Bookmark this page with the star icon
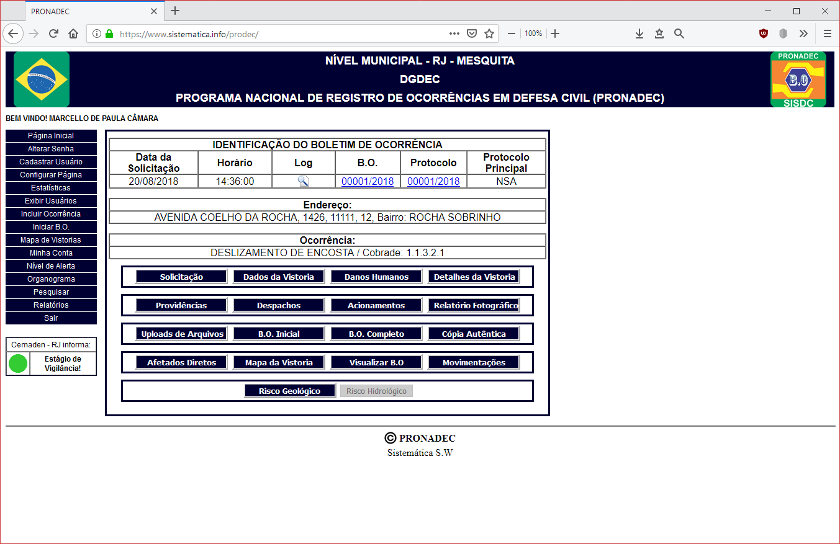The image size is (840, 544). [489, 33]
